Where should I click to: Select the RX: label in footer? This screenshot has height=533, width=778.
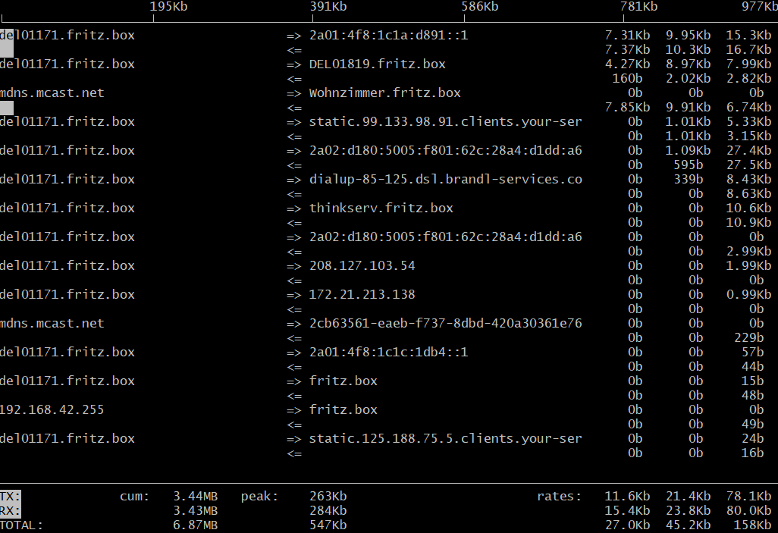click(11, 511)
